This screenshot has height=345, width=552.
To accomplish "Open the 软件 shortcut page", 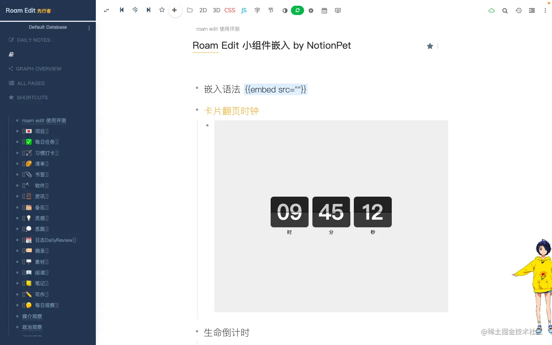I will click(x=35, y=186).
